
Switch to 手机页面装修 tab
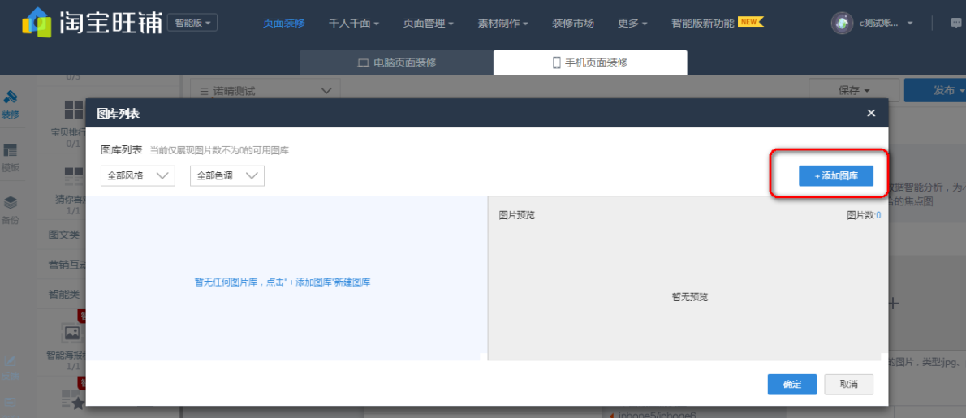click(590, 62)
